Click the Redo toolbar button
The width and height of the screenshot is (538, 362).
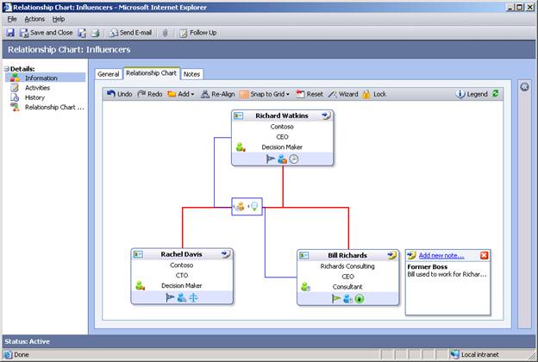[x=149, y=94]
